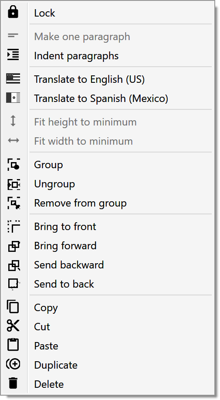
Task: Click the scissors Cut icon
Action: pyautogui.click(x=13, y=325)
